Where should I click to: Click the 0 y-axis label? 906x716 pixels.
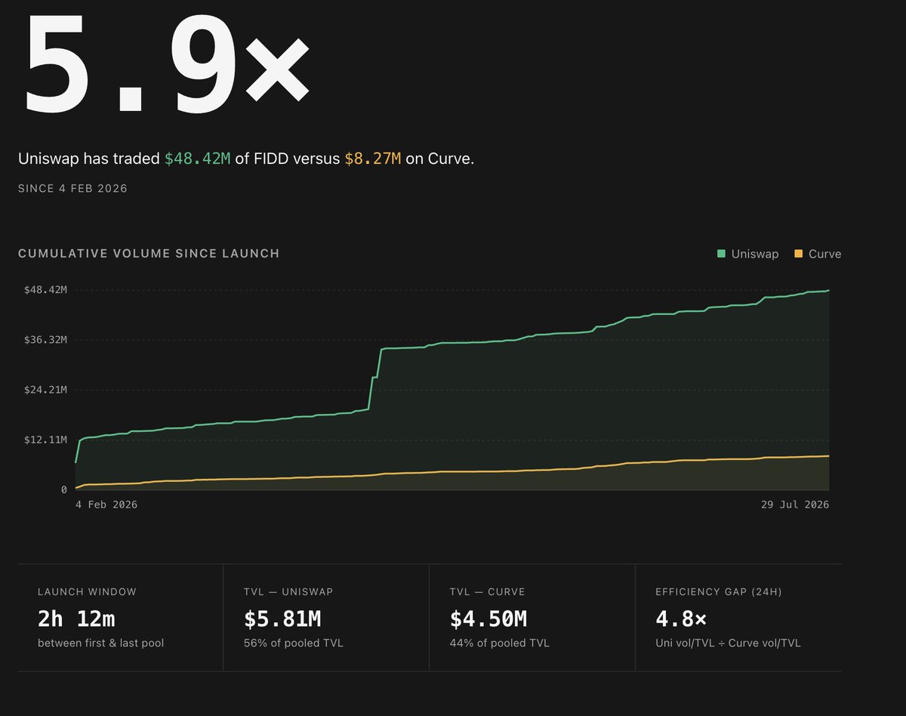(64, 489)
